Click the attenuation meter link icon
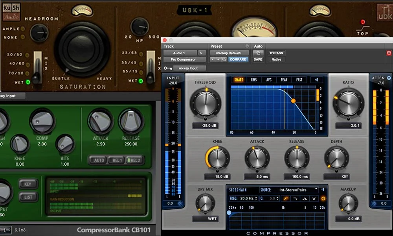The height and width of the screenshot is (236, 393). coord(374,203)
